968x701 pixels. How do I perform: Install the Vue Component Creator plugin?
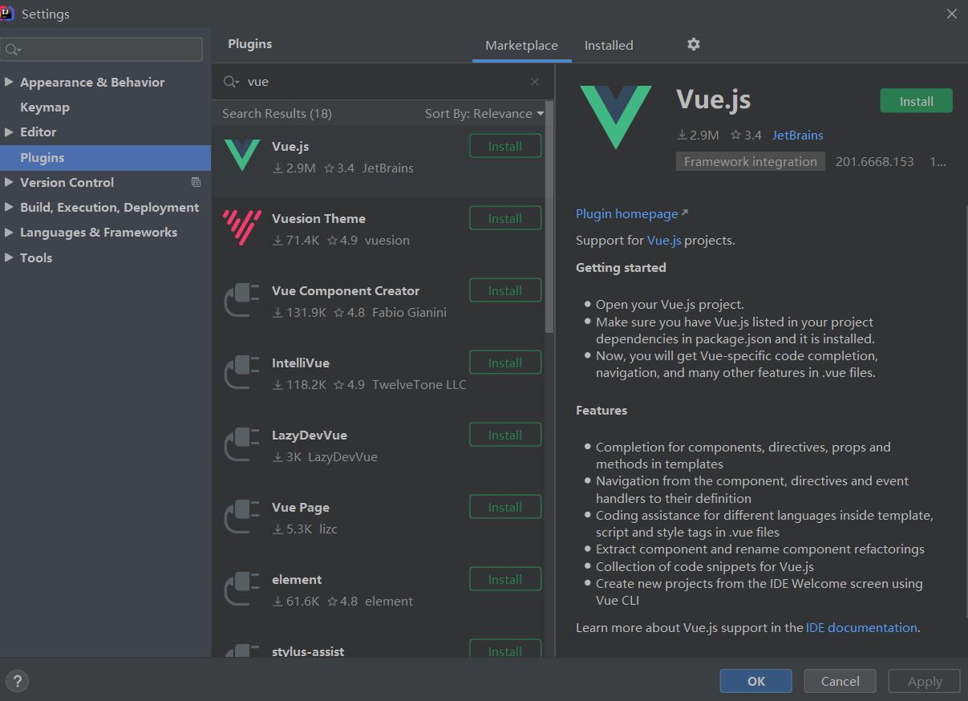point(505,290)
